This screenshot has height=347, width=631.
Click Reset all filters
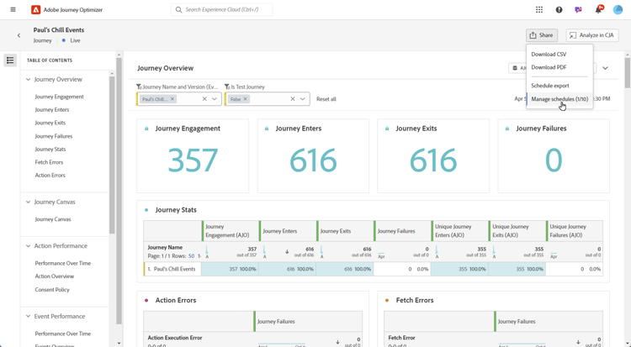[326, 99]
